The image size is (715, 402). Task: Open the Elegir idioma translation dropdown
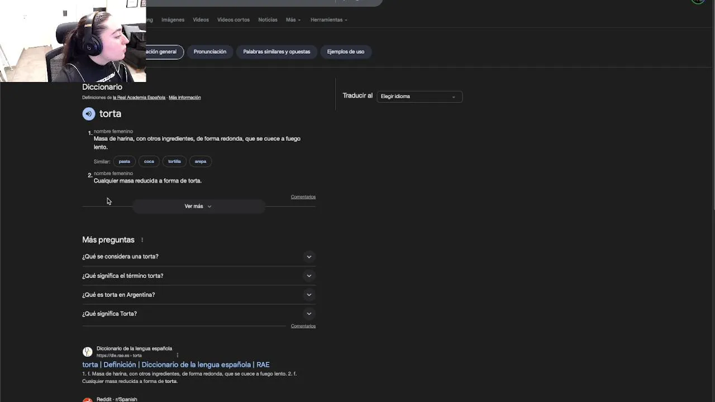[x=419, y=97]
